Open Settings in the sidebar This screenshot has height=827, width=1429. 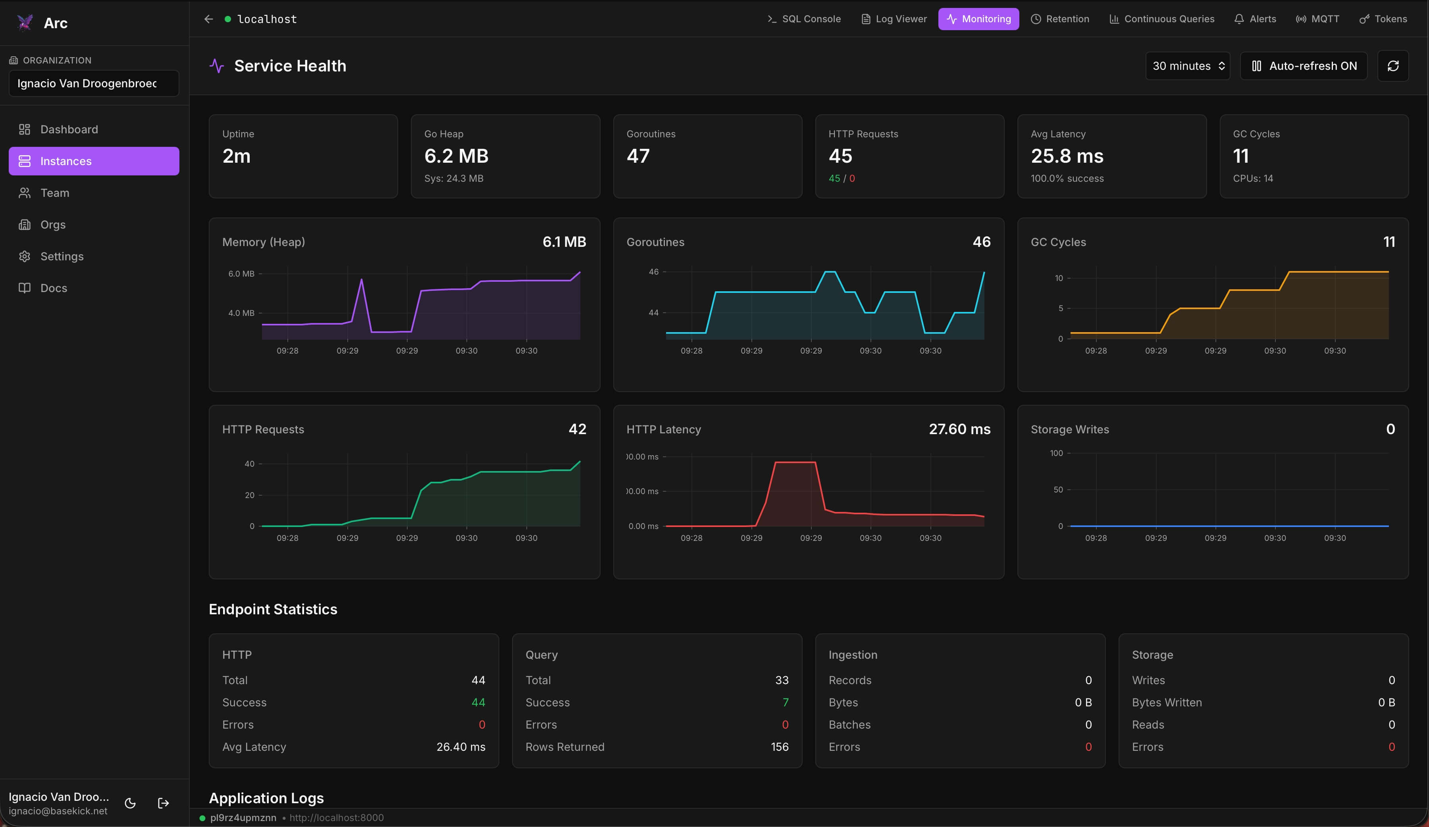[94, 256]
